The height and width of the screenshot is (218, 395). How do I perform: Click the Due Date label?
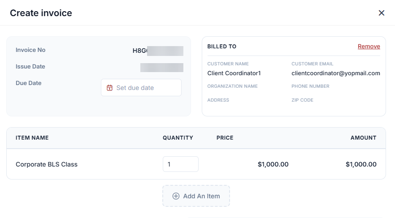[28, 83]
